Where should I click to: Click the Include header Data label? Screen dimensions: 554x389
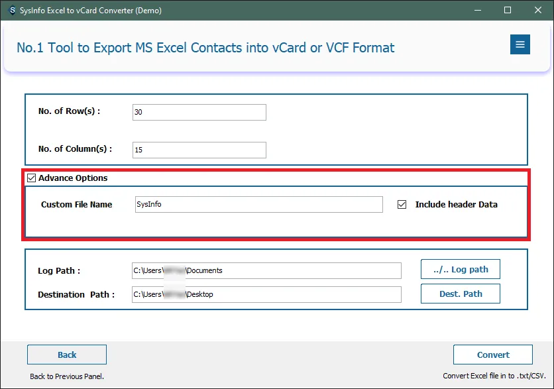point(456,205)
